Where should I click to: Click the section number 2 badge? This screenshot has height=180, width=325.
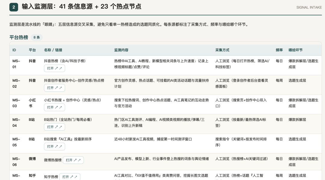[x=14, y=7]
